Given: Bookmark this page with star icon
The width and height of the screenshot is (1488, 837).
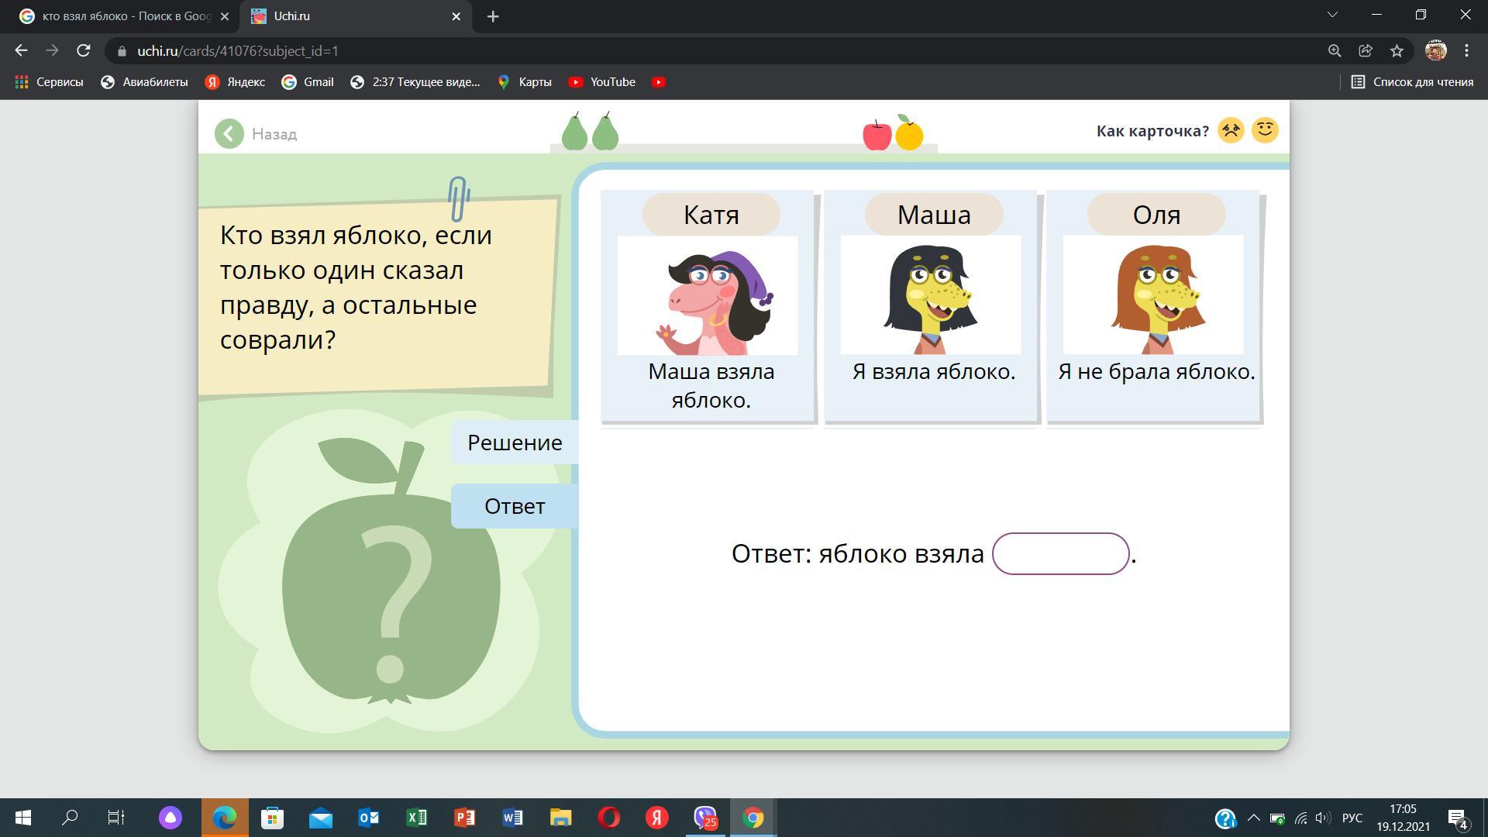Looking at the screenshot, I should (1397, 51).
